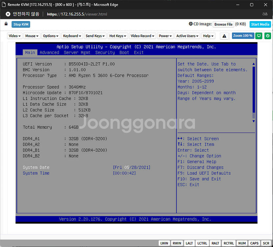
Task: Click the not-secure warning icon in address bar
Action: [x=8, y=14]
